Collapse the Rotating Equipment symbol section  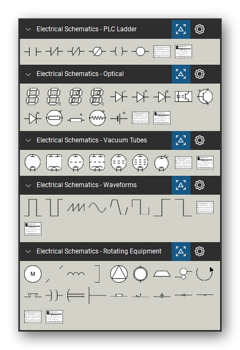[x=28, y=252]
